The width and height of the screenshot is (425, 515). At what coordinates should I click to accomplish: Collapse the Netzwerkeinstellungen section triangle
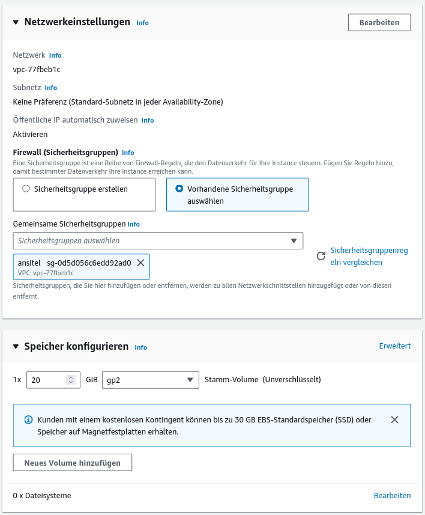(x=16, y=22)
